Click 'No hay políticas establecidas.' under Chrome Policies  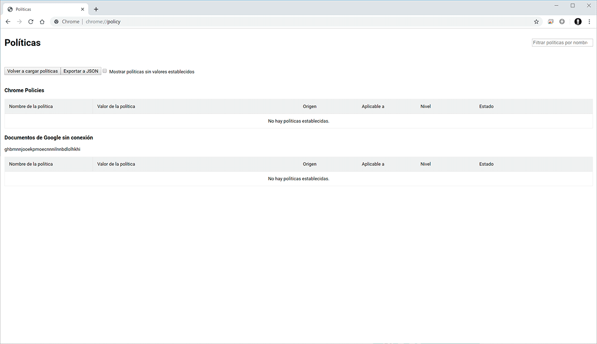(298, 121)
